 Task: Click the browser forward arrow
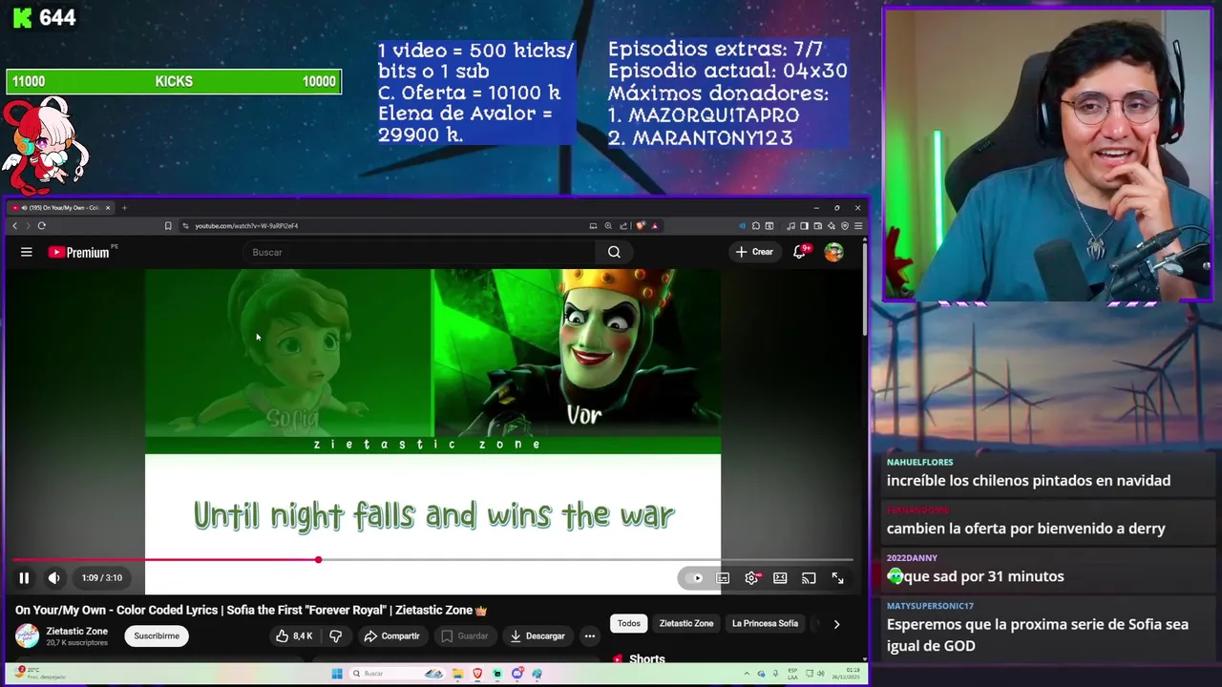pos(28,226)
